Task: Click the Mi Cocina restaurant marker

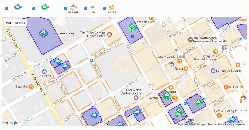Action: click(226, 87)
